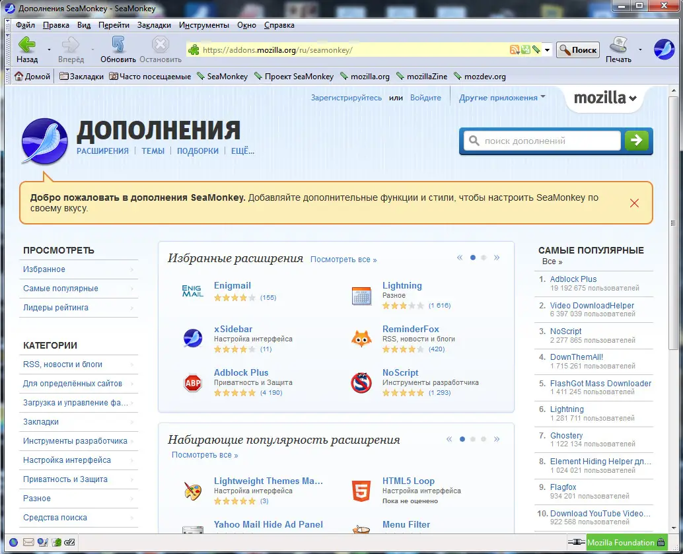Open the address bar history dropdown

coord(547,50)
